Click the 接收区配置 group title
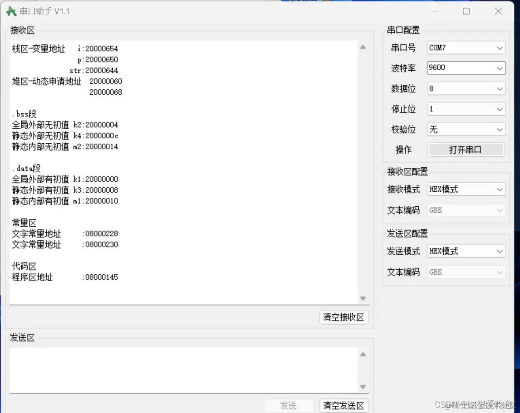This screenshot has height=413, width=520. click(x=407, y=172)
